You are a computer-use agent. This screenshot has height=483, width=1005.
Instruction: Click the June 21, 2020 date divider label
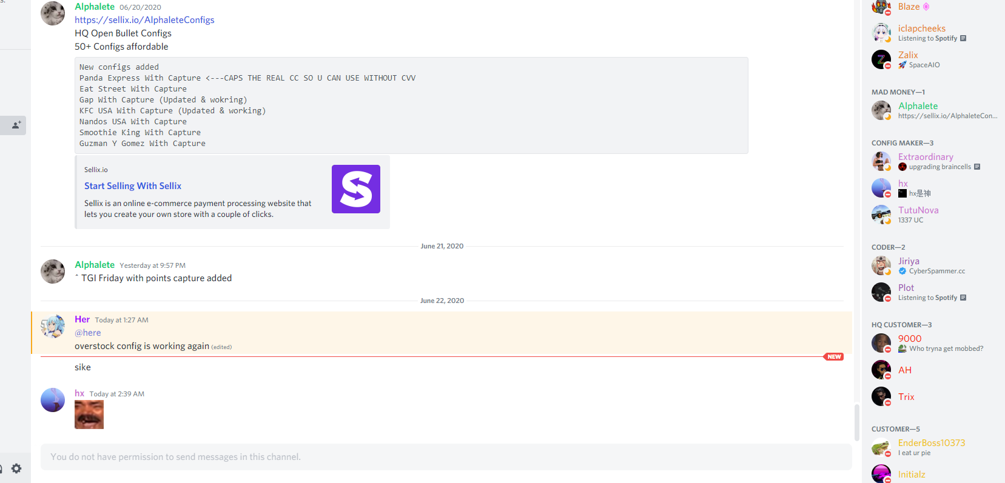[442, 246]
